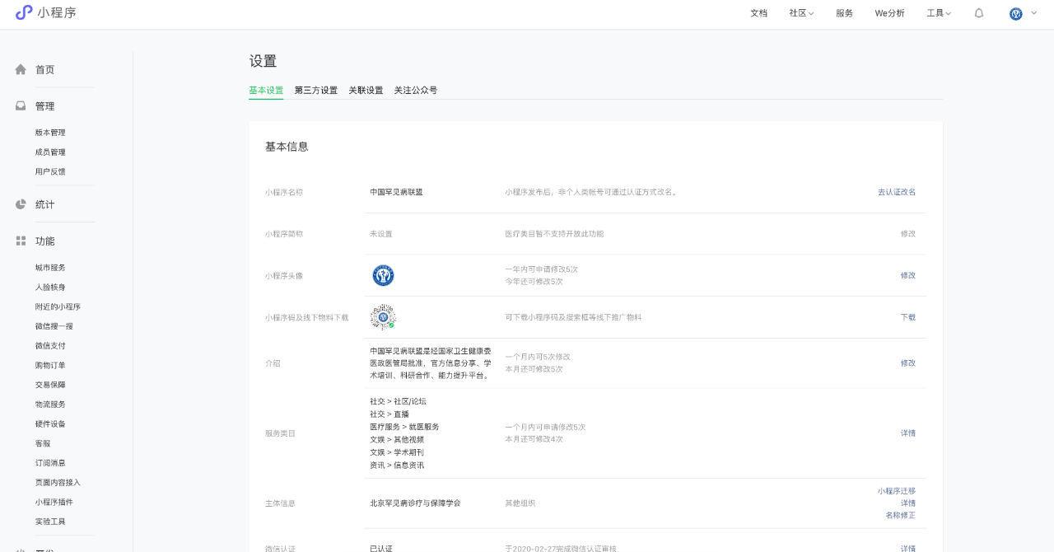Switch to the 第三方设置 tab
Screen dimensions: 1054x552
(x=316, y=91)
